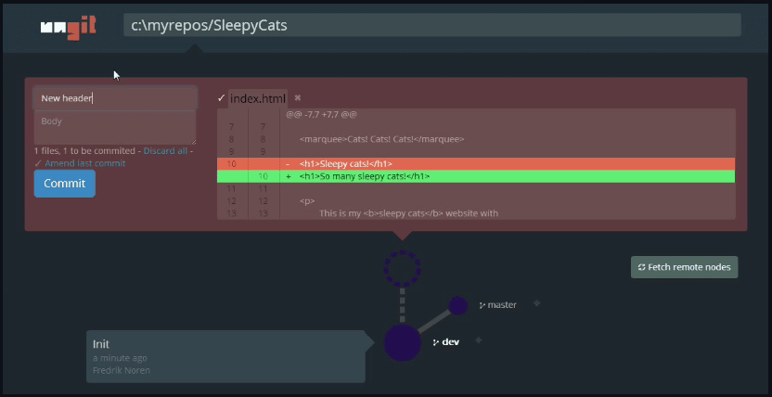This screenshot has width=772, height=397.
Task: Click the small master commit node
Action: (x=457, y=306)
